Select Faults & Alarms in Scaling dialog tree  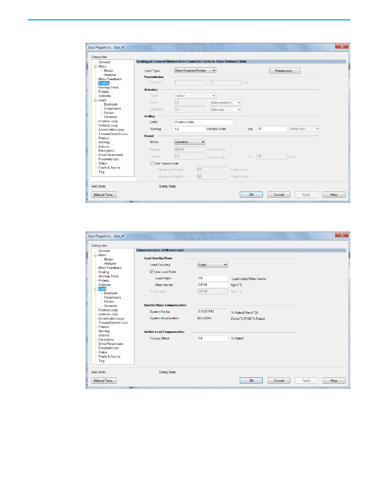[x=109, y=168]
